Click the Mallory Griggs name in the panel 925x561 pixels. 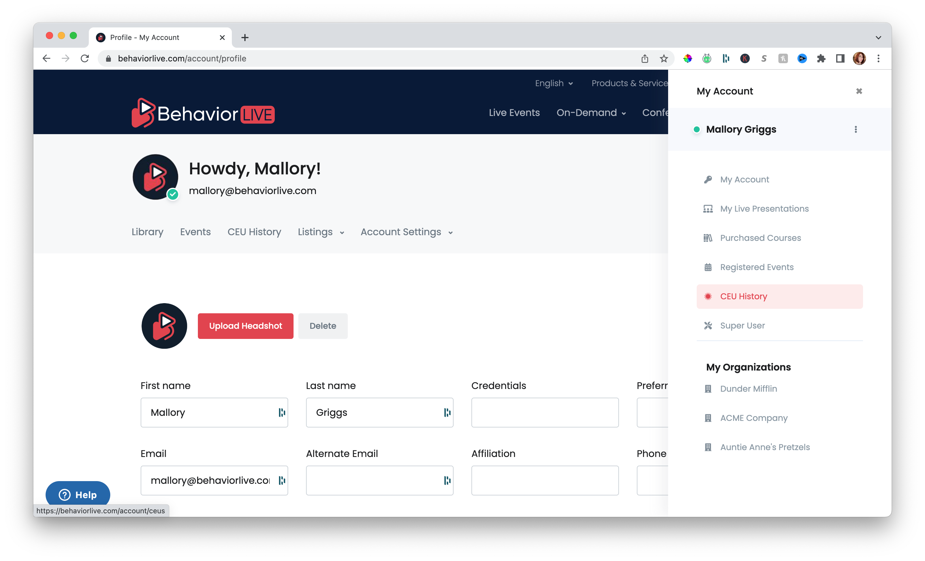[741, 130]
